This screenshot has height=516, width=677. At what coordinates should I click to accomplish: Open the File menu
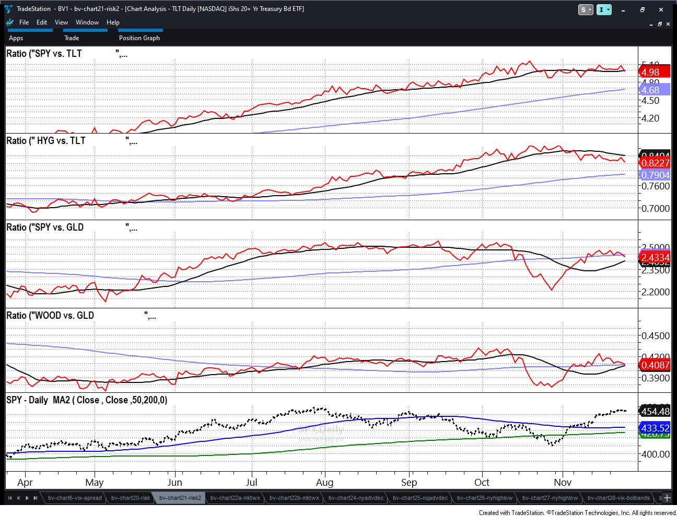click(x=24, y=22)
